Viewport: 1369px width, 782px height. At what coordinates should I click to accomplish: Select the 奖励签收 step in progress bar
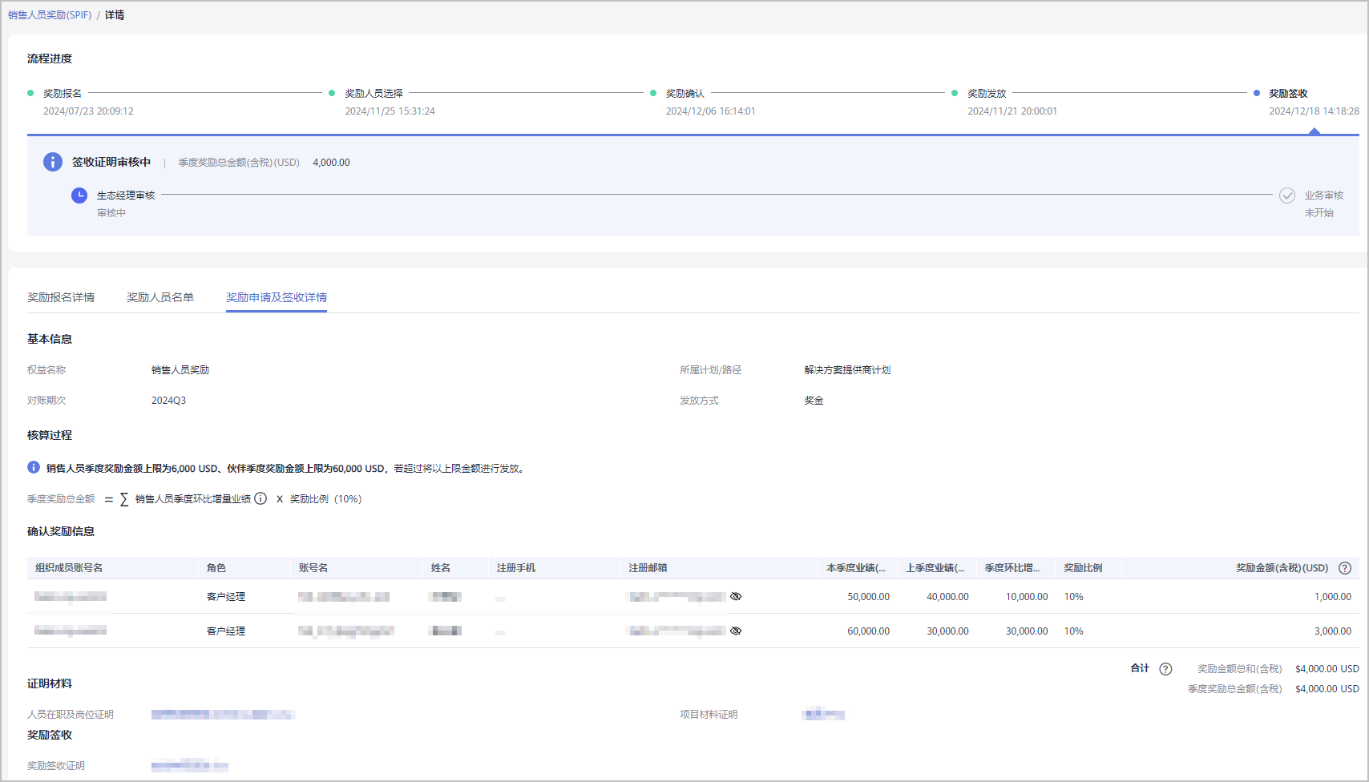tap(1287, 93)
